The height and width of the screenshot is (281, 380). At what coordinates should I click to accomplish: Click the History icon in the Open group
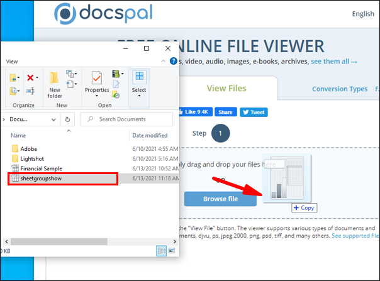tap(116, 95)
